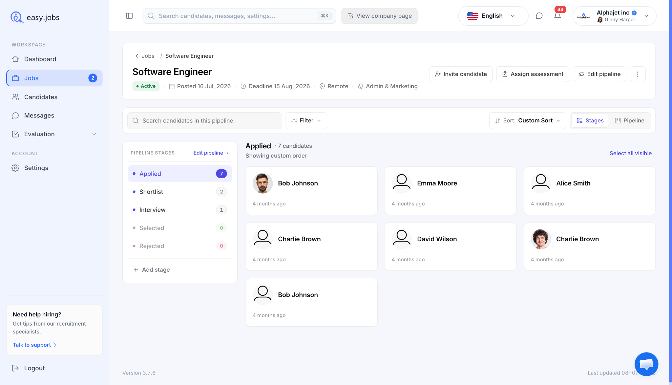
Task: Click the Candidates people icon
Action: pyautogui.click(x=15, y=97)
